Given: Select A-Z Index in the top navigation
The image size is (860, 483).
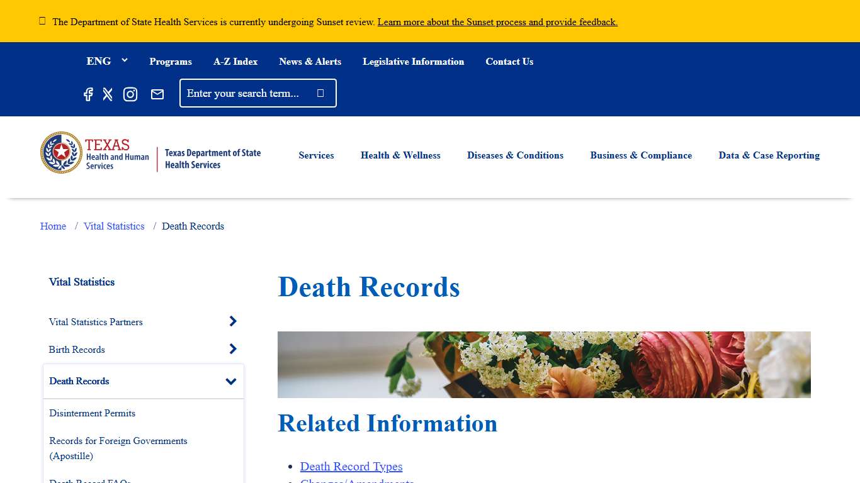Looking at the screenshot, I should click(235, 61).
